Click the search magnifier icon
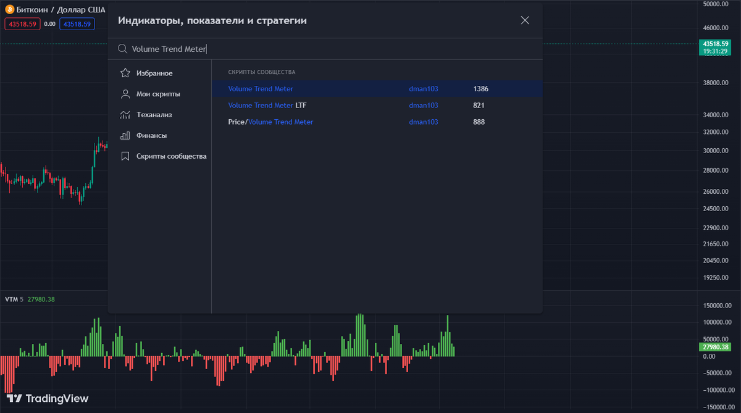The height and width of the screenshot is (413, 741). (122, 49)
